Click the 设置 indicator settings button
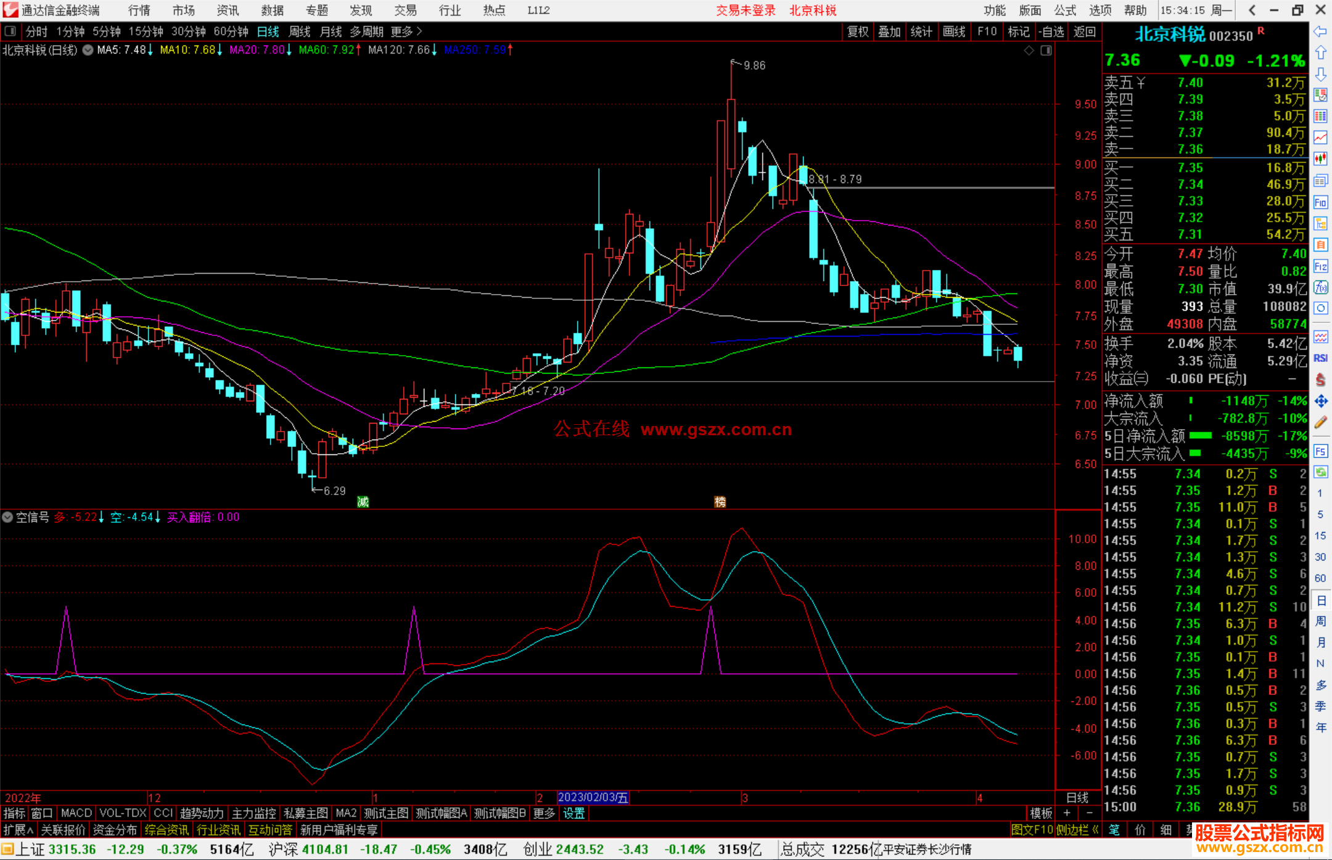The width and height of the screenshot is (1332, 860). point(573,813)
